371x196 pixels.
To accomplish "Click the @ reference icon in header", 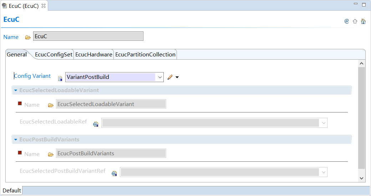I will [x=346, y=21].
